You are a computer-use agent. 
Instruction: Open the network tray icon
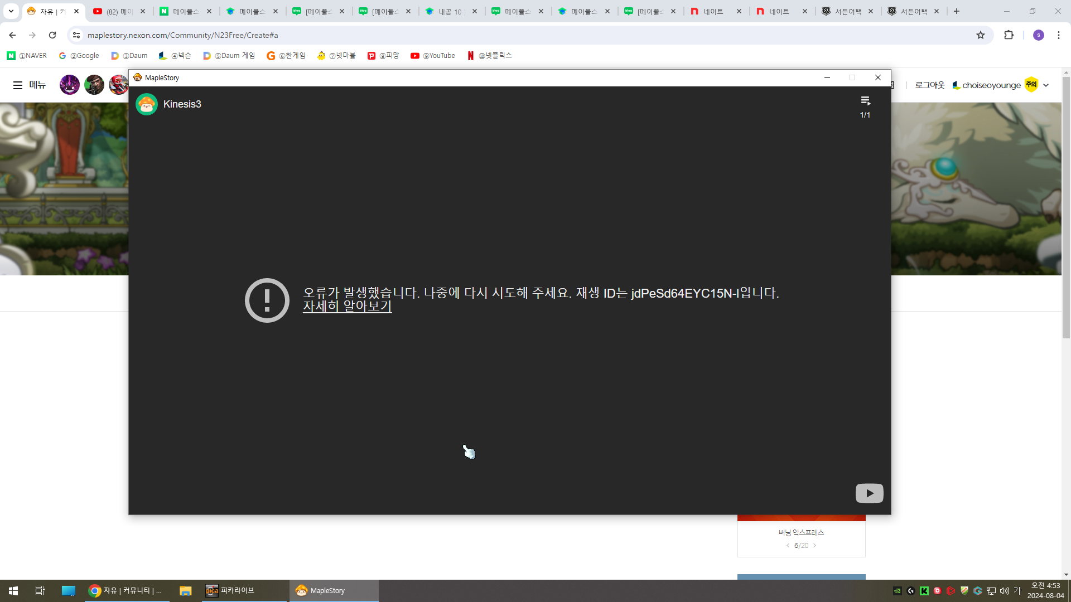991,591
